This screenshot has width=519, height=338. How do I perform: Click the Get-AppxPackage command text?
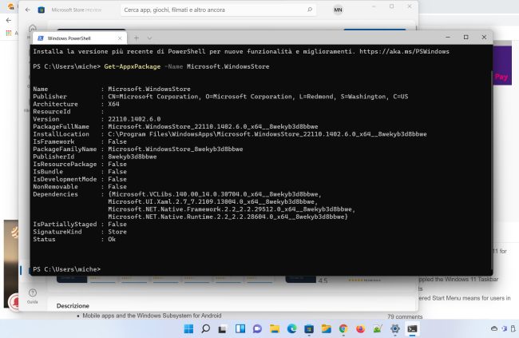coord(132,66)
